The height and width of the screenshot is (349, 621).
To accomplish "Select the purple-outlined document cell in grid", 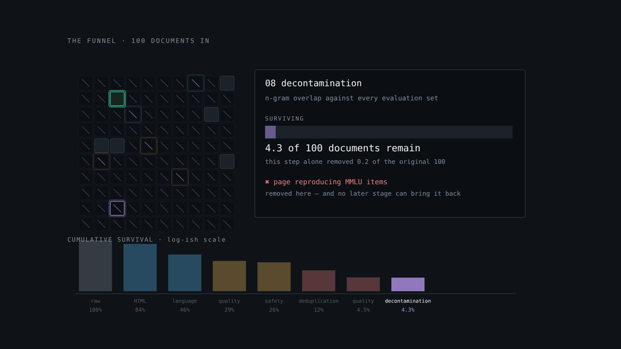I will tap(117, 209).
